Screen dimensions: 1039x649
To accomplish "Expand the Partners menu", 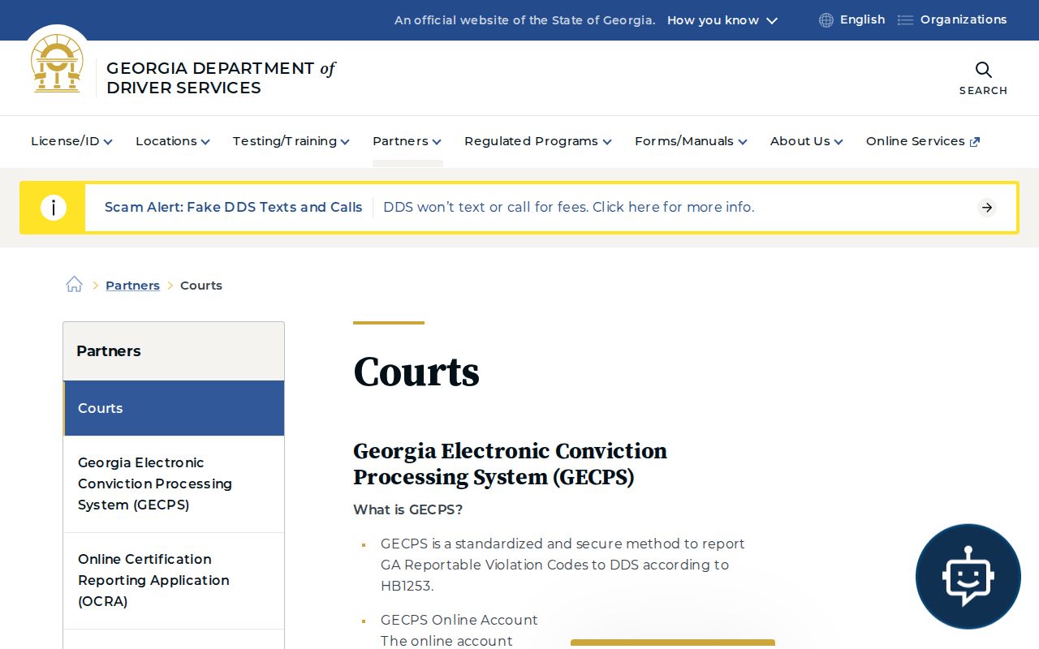I will 407,141.
